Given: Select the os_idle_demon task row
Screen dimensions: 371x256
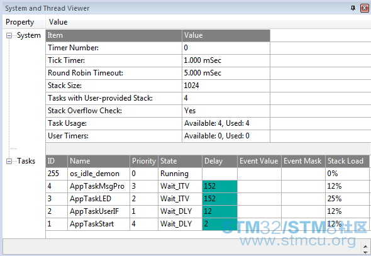Looking at the screenshot, I should 208,174.
